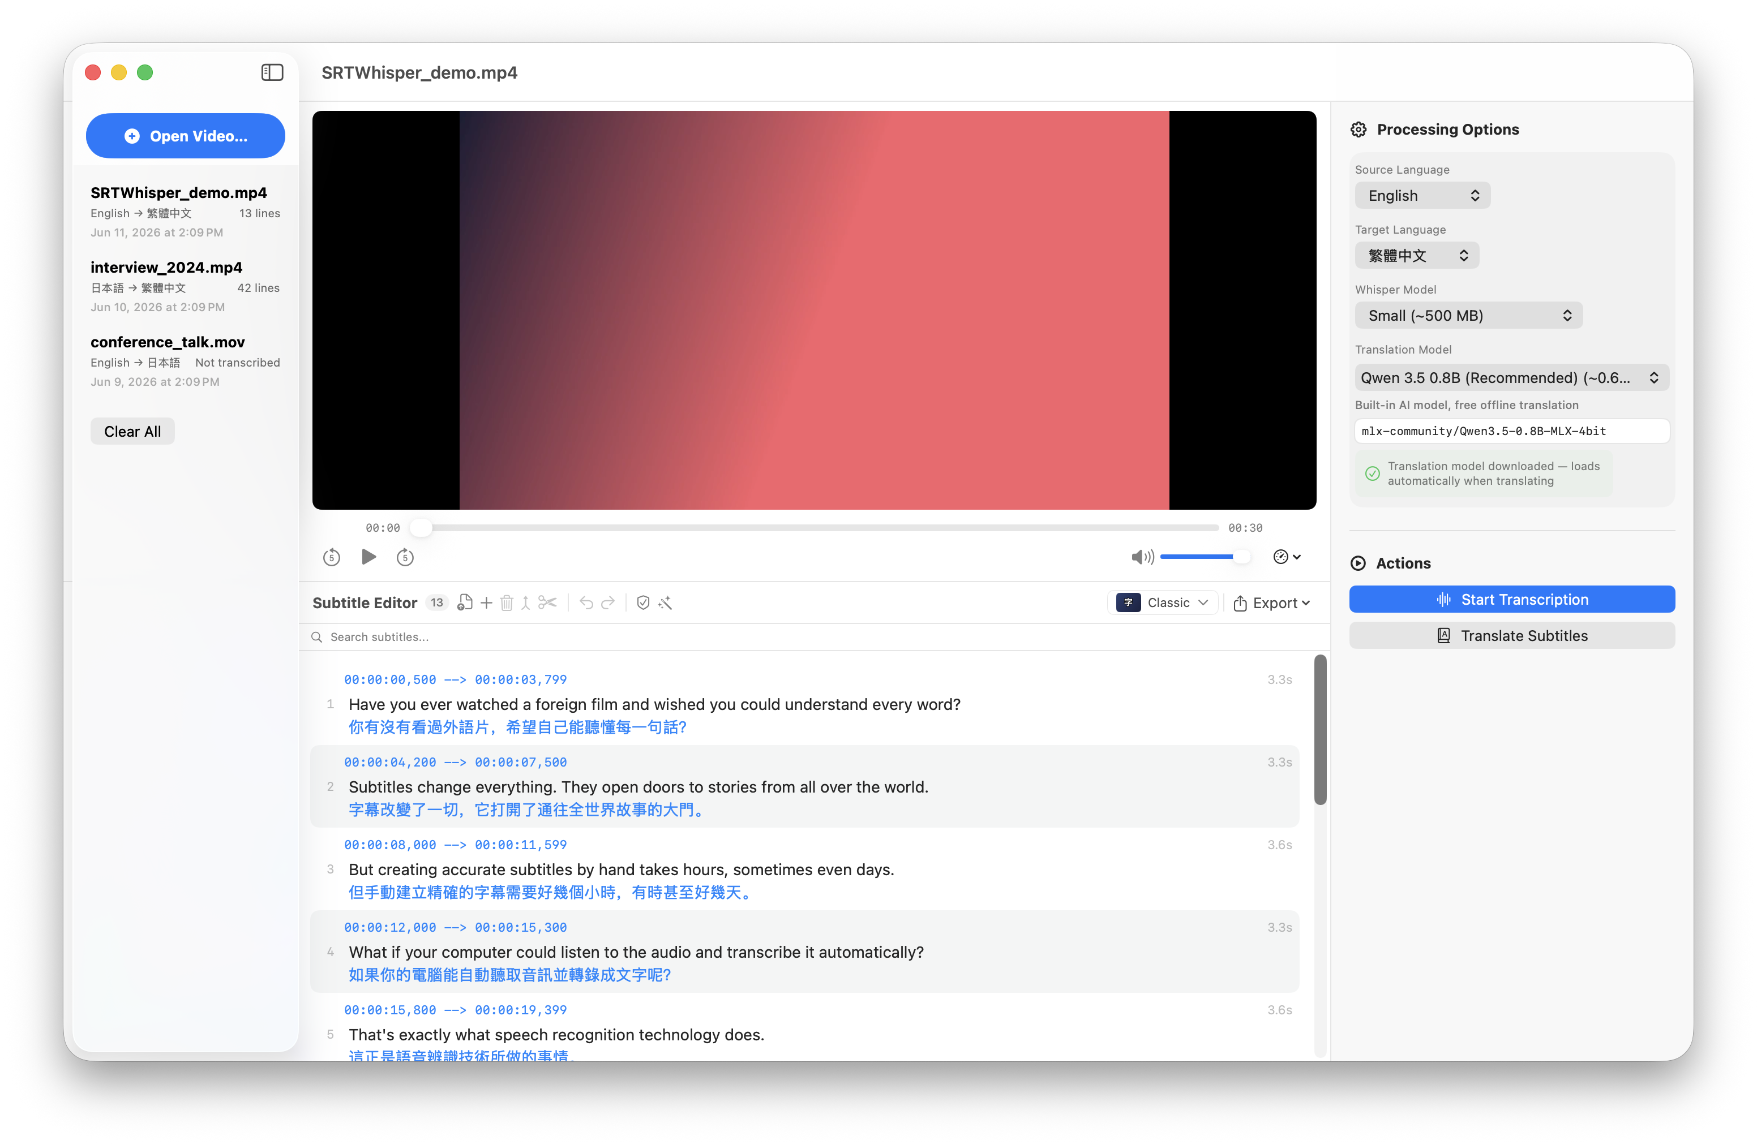Click the 00:30 total duration label
This screenshot has width=1757, height=1145.
click(1245, 528)
